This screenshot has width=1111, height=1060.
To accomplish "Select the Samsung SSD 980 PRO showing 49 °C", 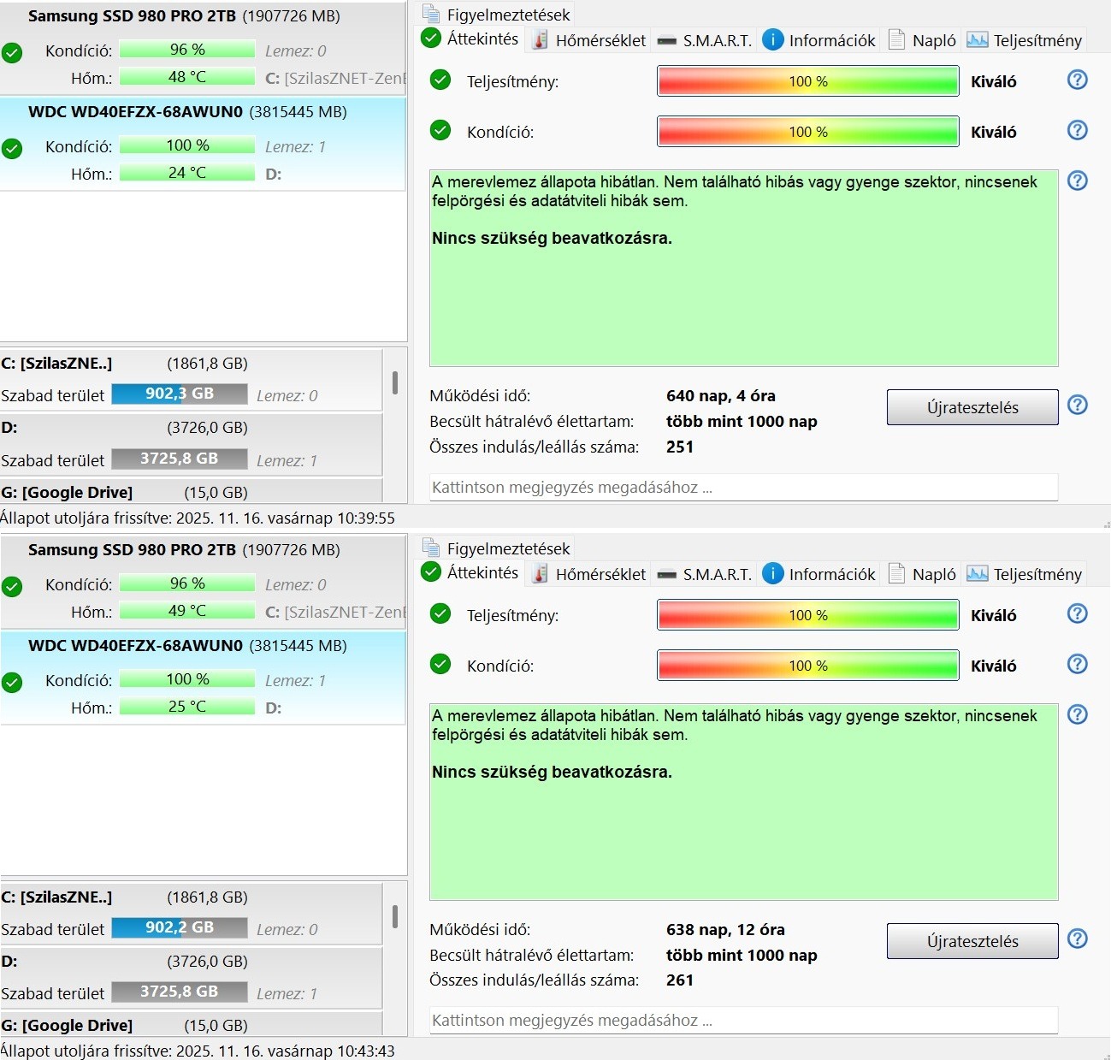I will 203,583.
